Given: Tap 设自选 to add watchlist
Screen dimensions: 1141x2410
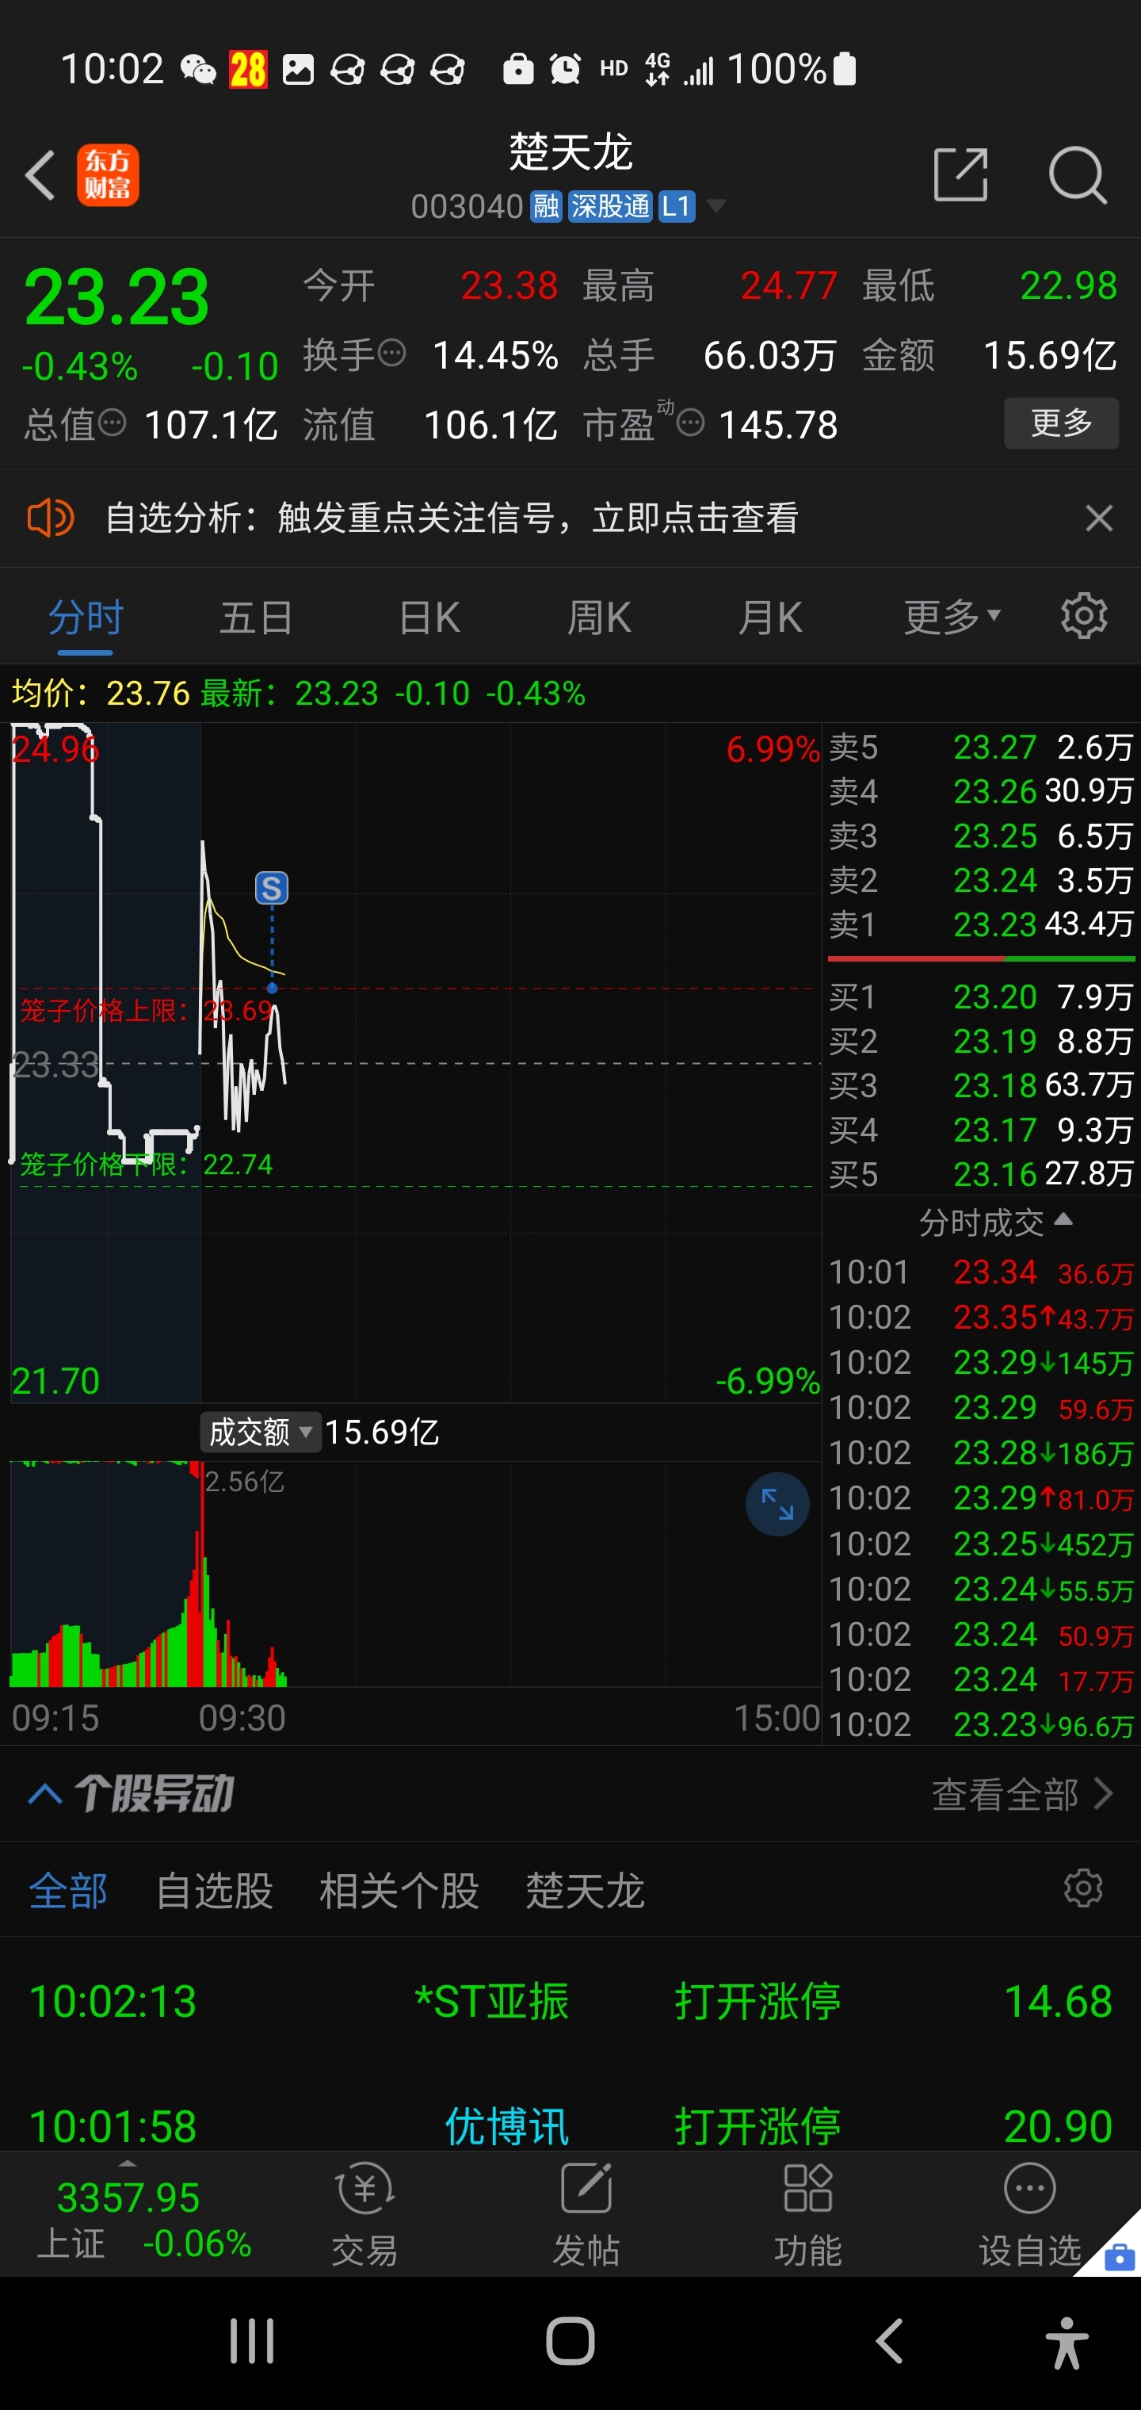Looking at the screenshot, I should tap(1030, 2216).
